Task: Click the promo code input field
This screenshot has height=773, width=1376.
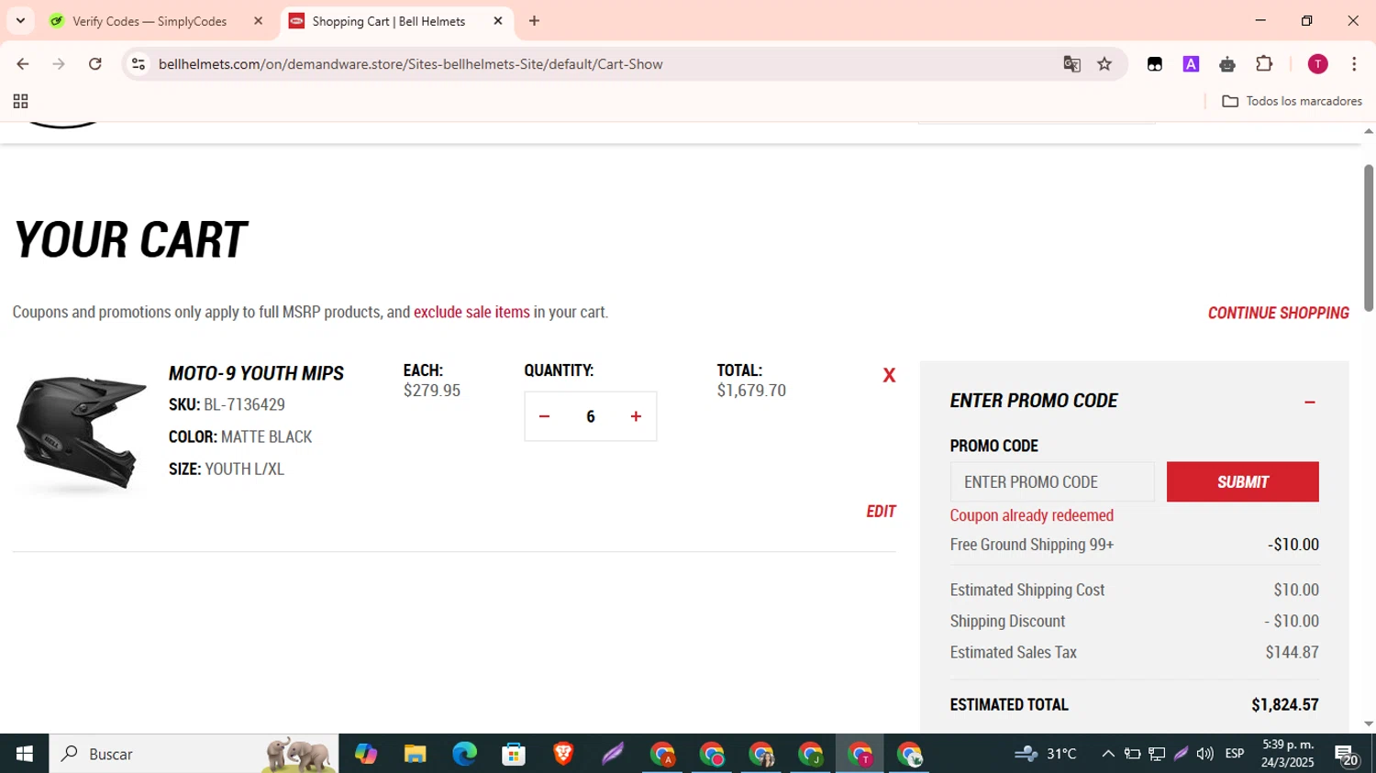Action: [1052, 481]
